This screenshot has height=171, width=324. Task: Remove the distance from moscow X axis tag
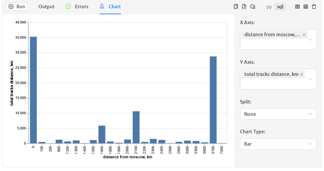pyautogui.click(x=304, y=35)
